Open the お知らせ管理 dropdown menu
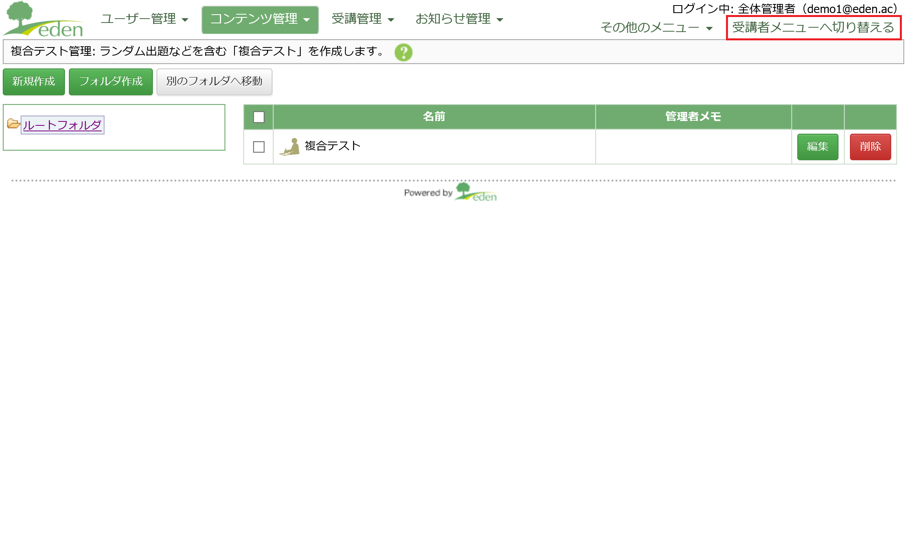The width and height of the screenshot is (907, 551). [x=459, y=19]
